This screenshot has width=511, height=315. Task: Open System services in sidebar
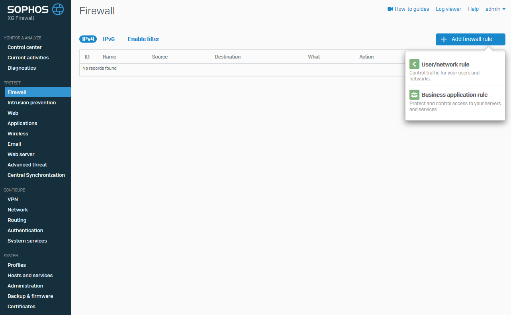[27, 241]
